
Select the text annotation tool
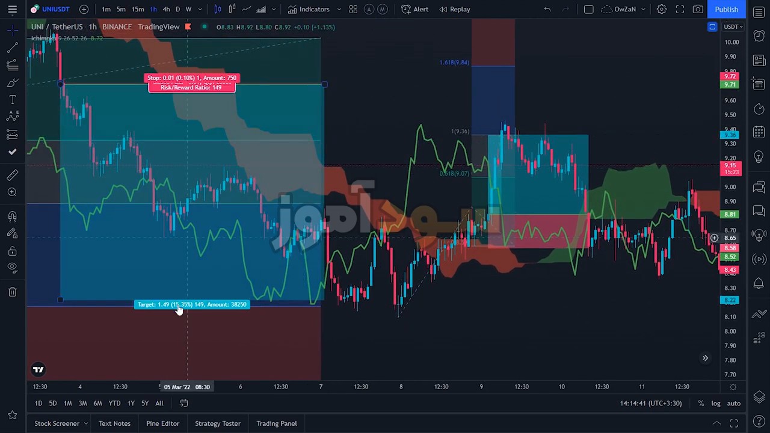(x=12, y=100)
